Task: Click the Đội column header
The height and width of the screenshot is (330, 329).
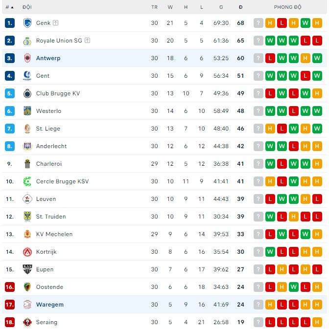Action: tap(27, 7)
